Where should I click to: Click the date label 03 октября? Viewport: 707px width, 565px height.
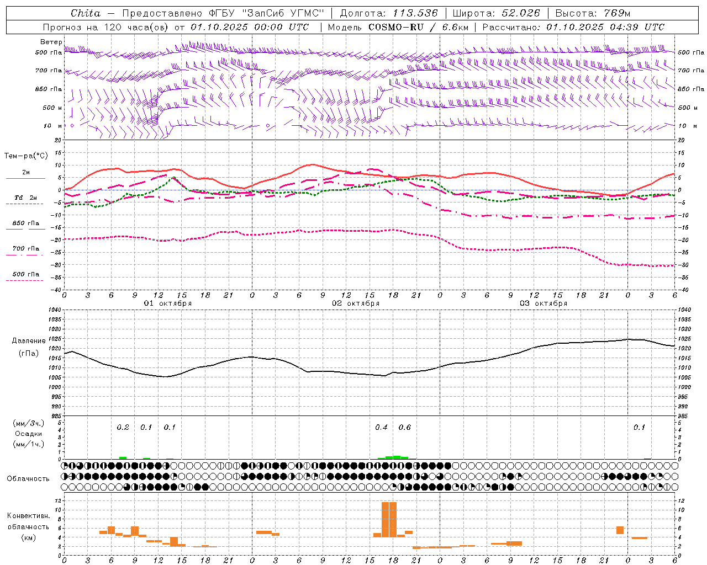(544, 303)
